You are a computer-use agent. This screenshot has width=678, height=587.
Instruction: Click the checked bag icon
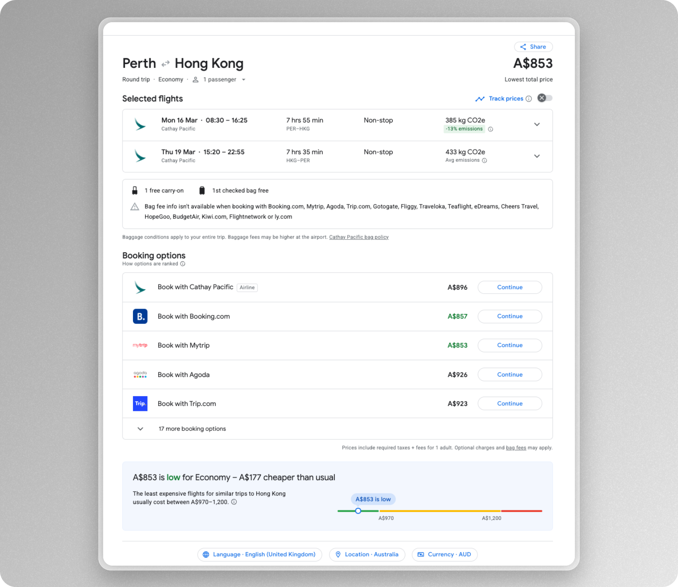click(x=202, y=190)
